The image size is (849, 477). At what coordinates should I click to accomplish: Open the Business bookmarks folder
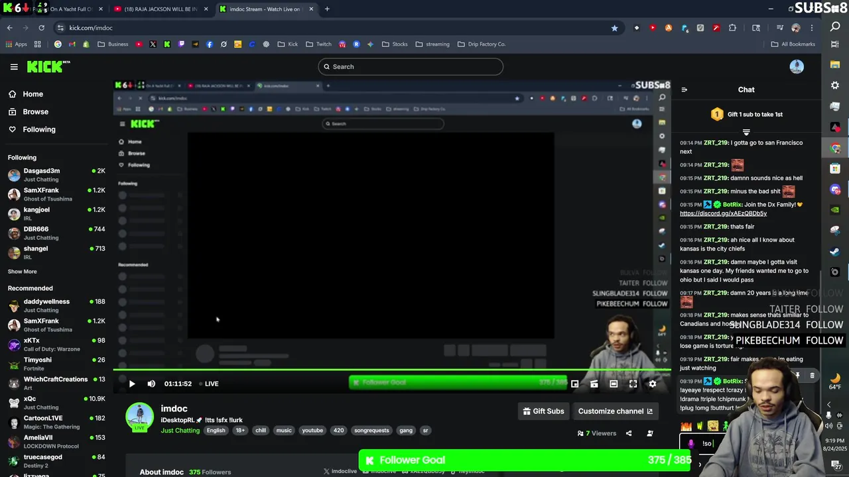pyautogui.click(x=113, y=44)
